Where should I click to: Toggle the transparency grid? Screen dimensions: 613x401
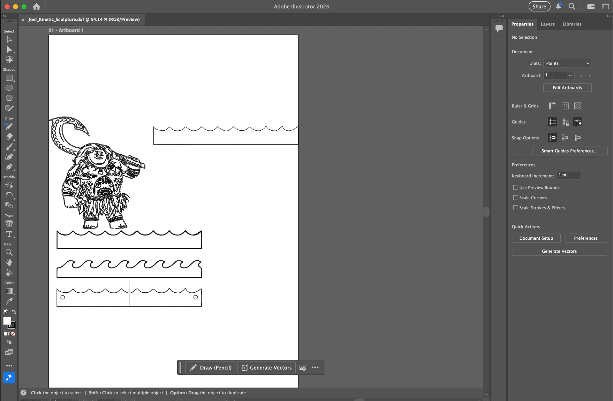(578, 106)
